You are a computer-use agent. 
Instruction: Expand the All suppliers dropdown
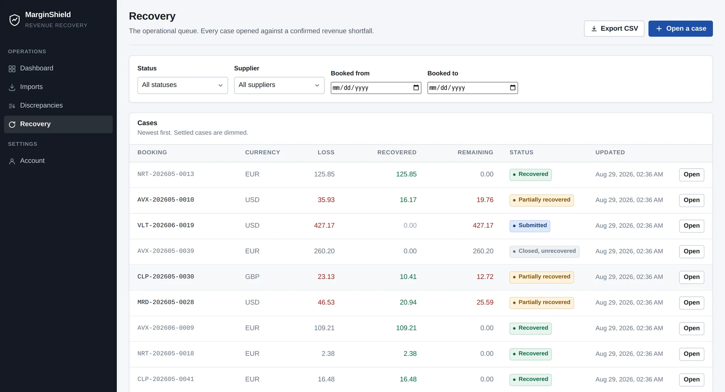point(279,85)
